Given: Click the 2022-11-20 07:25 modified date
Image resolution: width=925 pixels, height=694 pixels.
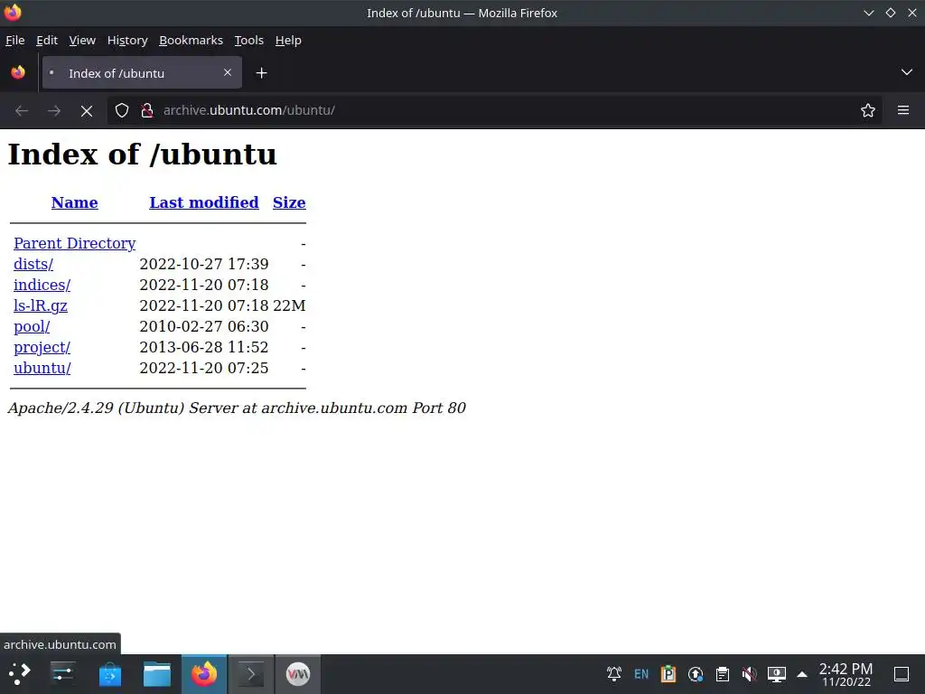Looking at the screenshot, I should pos(204,368).
